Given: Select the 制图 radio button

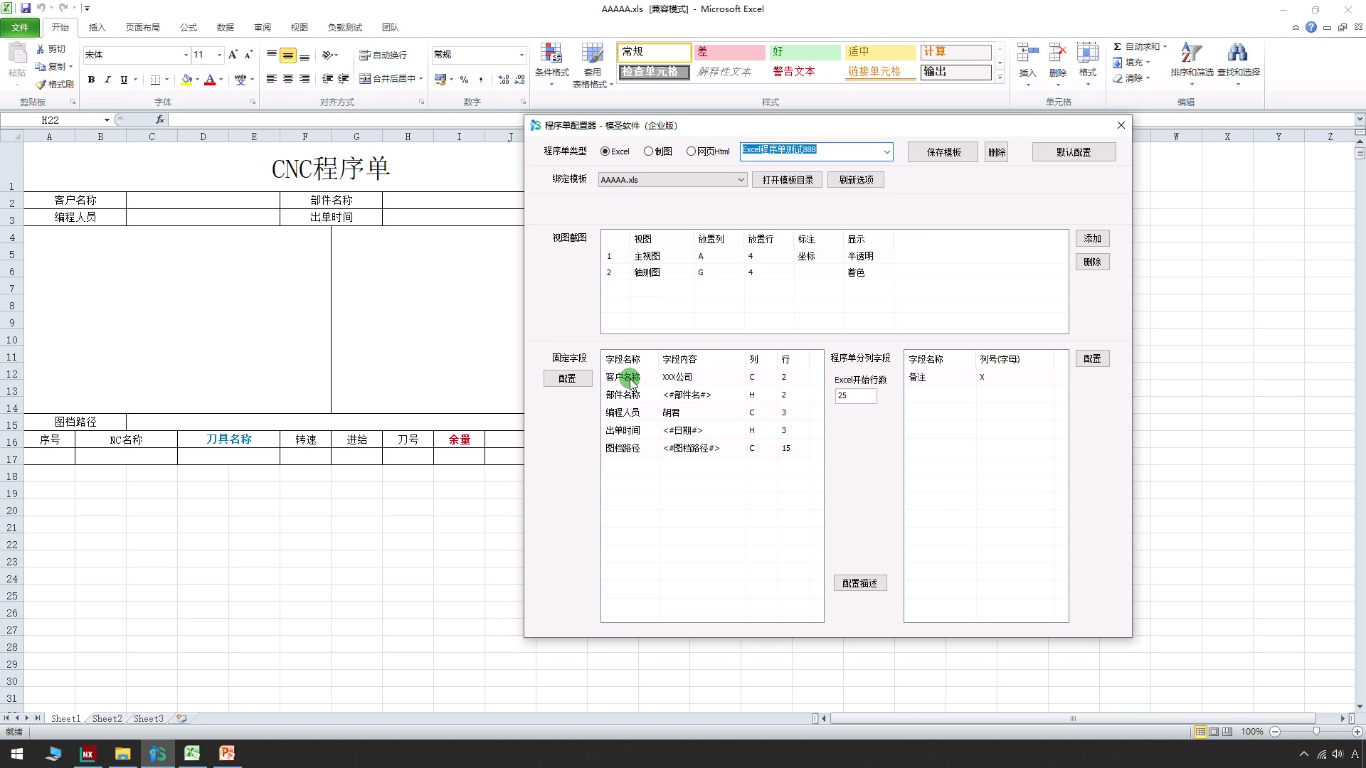Looking at the screenshot, I should point(648,151).
